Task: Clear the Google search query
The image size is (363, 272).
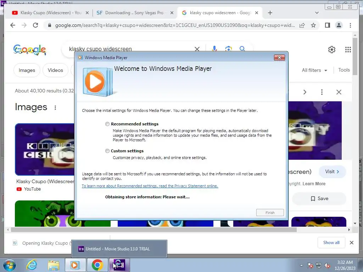Action: (197, 49)
